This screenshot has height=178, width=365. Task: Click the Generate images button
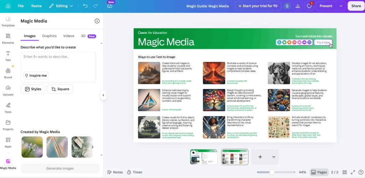[60, 168]
